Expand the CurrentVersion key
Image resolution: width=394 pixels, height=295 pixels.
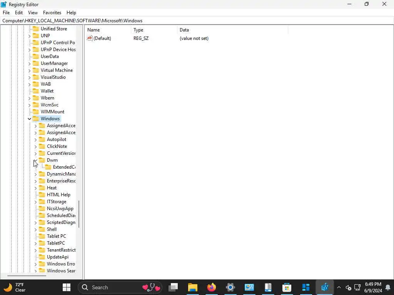point(35,153)
